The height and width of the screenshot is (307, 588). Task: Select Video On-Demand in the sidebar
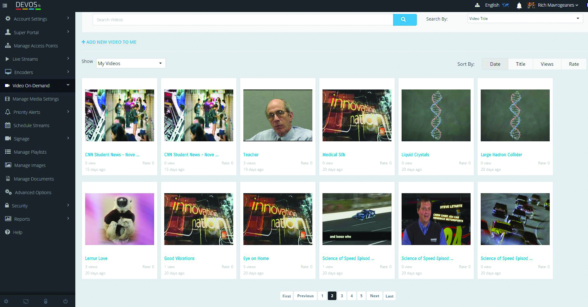point(31,85)
